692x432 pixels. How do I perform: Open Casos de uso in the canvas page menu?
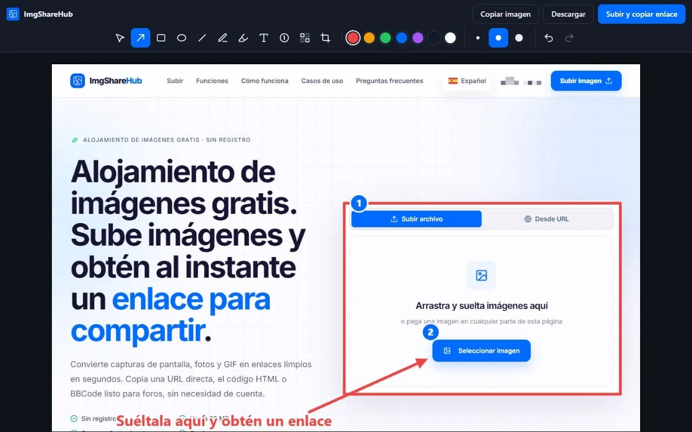[x=322, y=81]
